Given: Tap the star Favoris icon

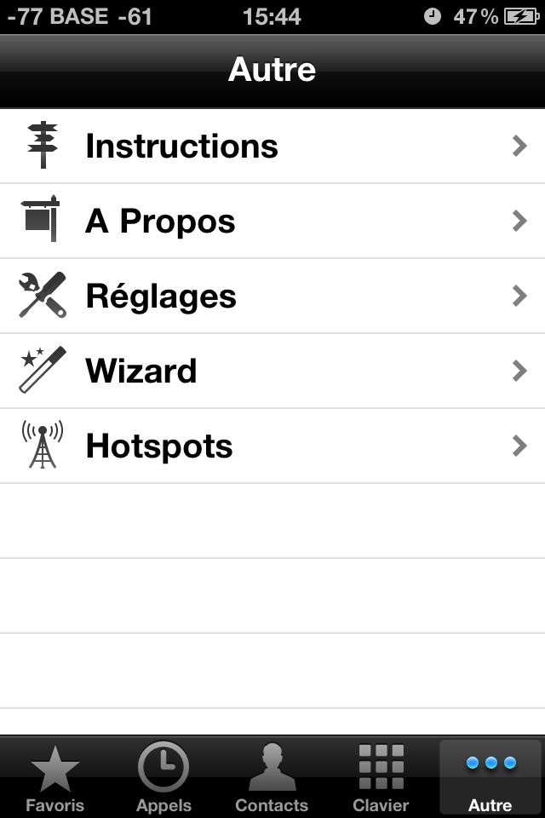Looking at the screenshot, I should coord(54,769).
